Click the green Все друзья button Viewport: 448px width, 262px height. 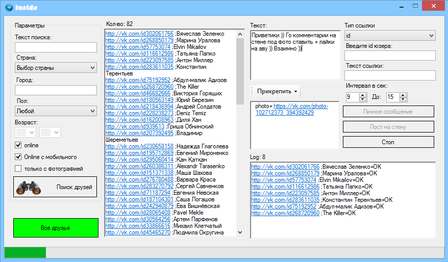coord(56,228)
